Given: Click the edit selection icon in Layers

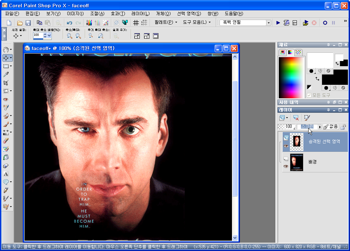Looking at the screenshot, I should [x=307, y=118].
